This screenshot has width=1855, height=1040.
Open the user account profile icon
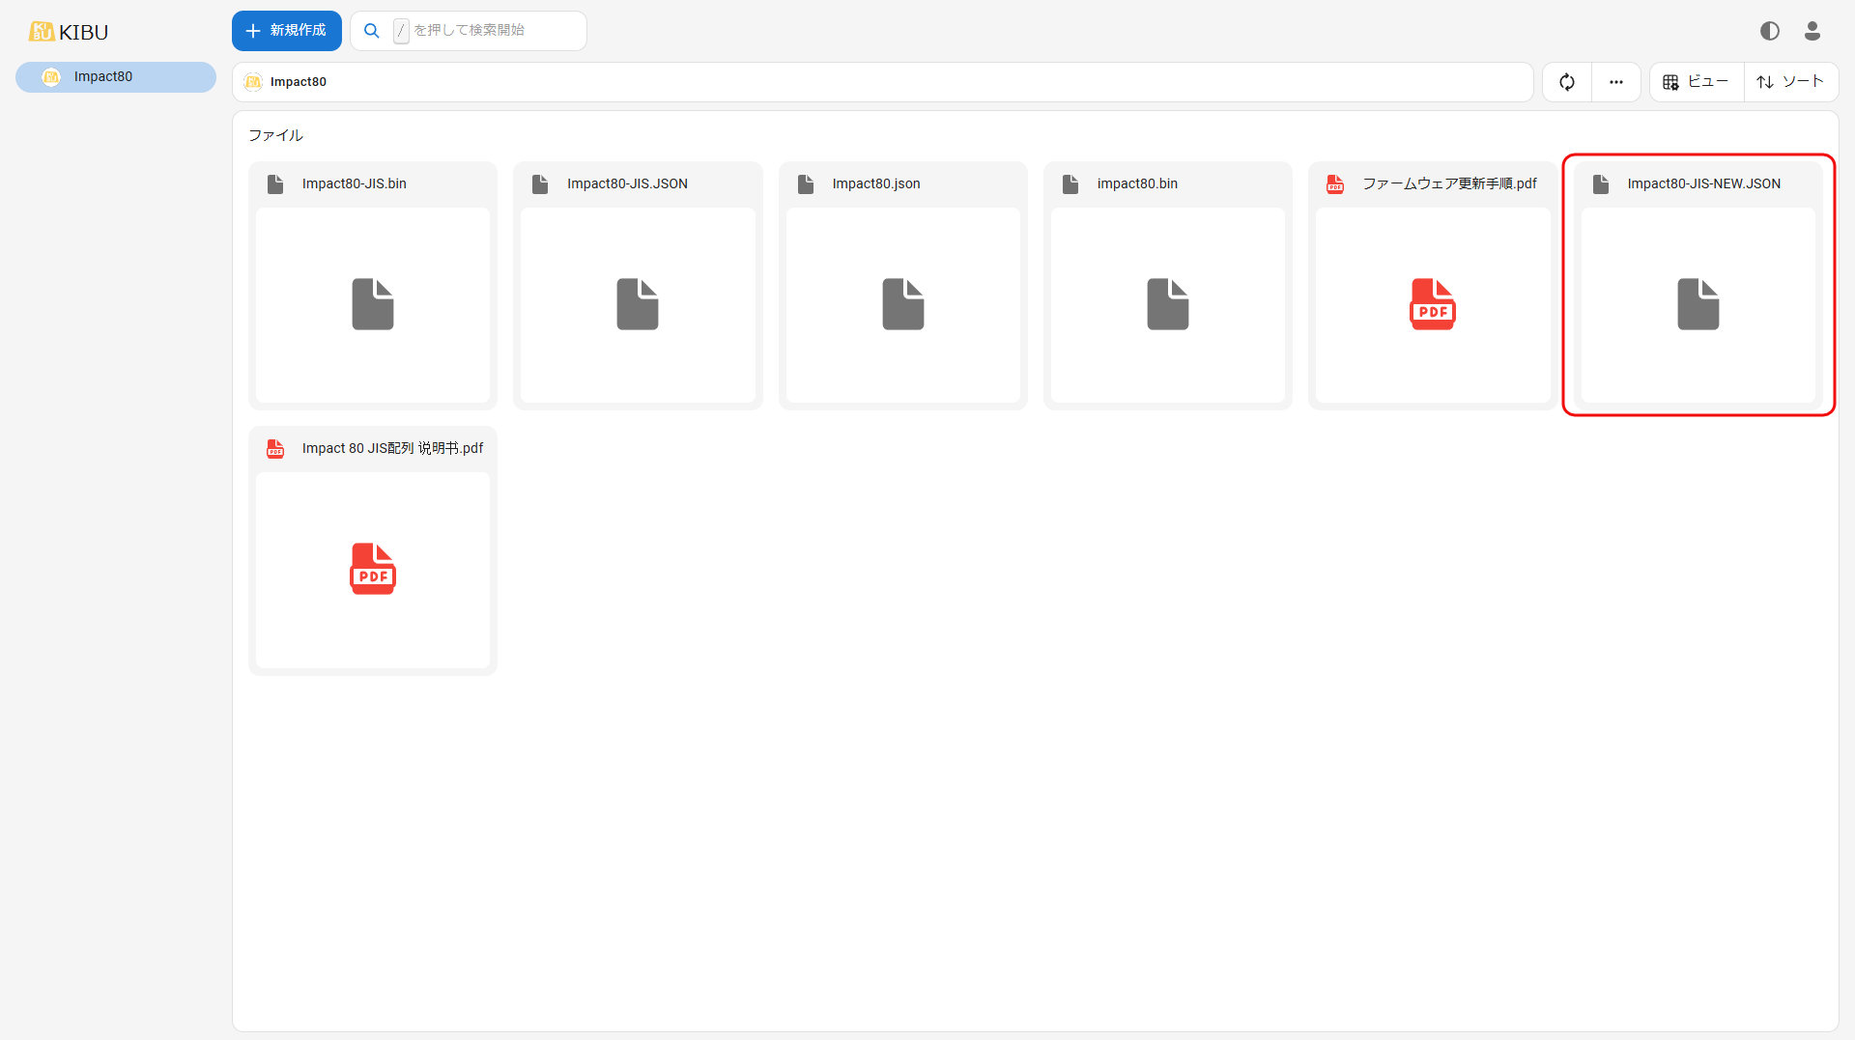point(1812,31)
